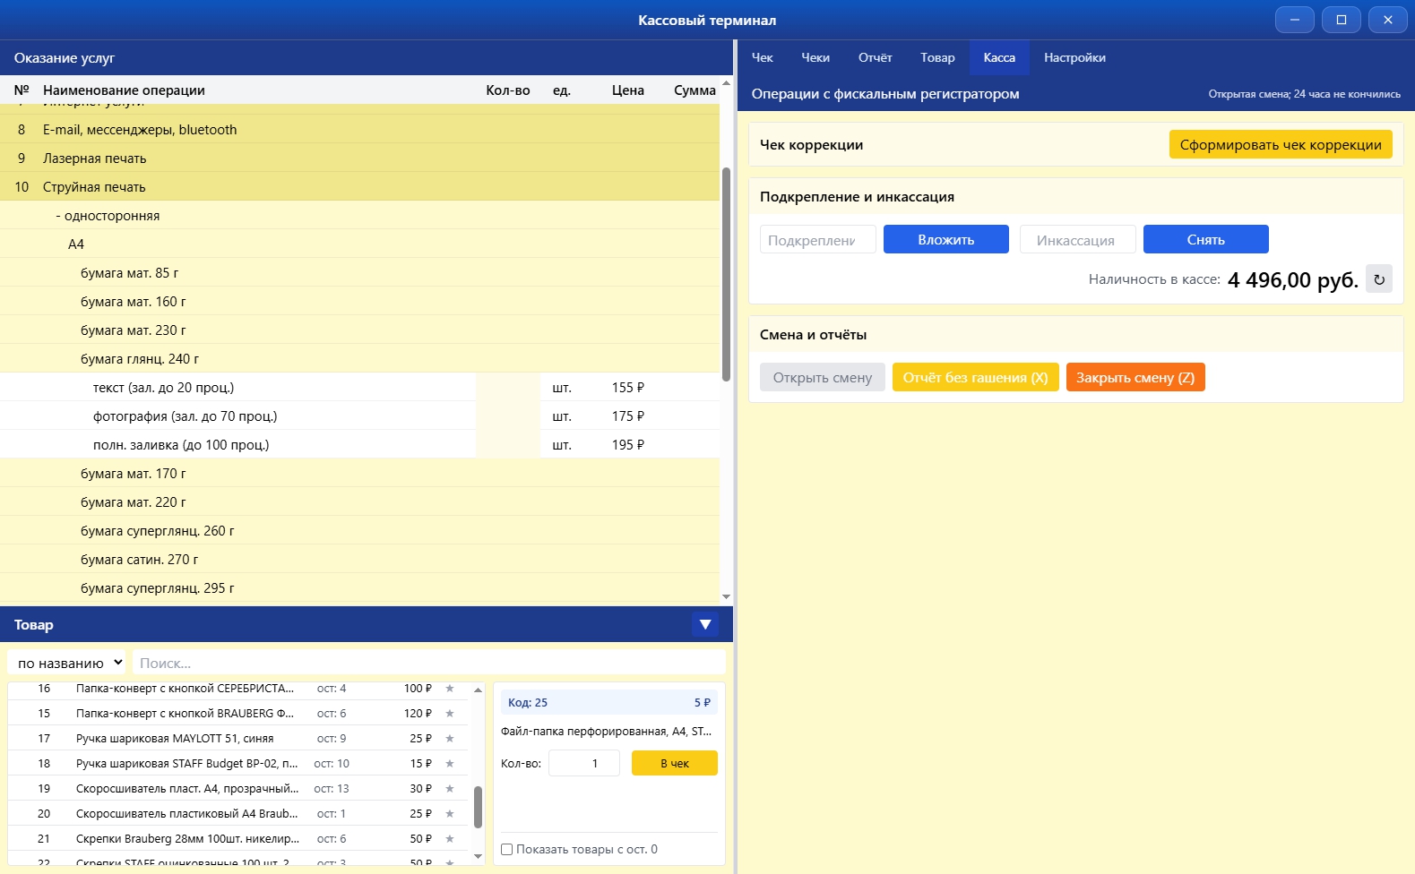Run 'Отчёт без гашения (X)' report

click(x=976, y=377)
